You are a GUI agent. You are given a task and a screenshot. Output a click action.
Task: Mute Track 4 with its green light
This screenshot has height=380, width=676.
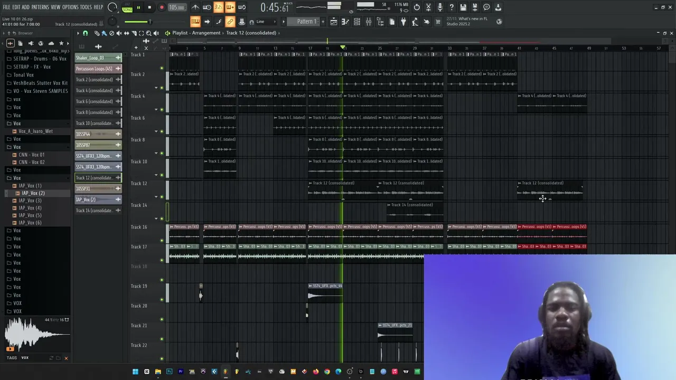(162, 109)
